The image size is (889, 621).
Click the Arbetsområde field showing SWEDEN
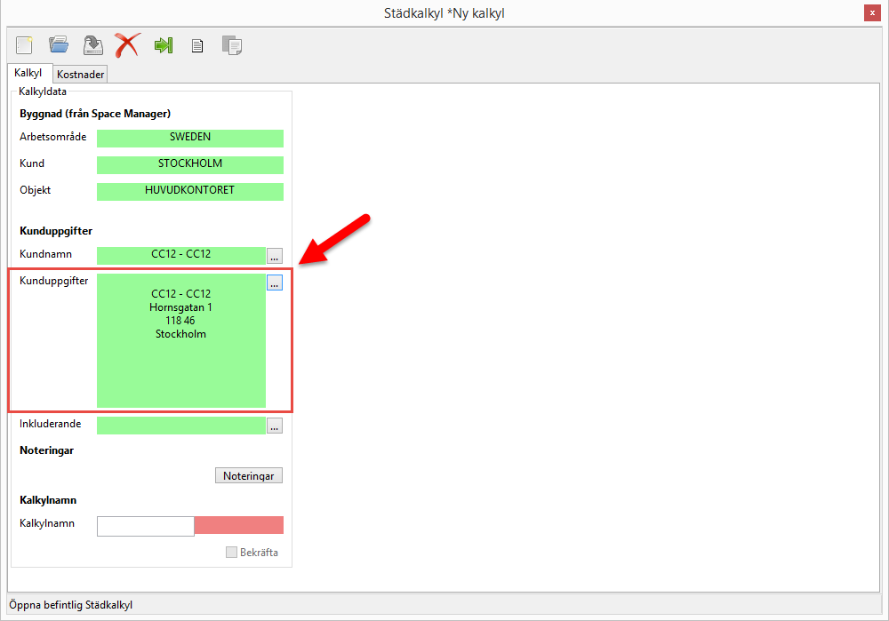point(189,138)
